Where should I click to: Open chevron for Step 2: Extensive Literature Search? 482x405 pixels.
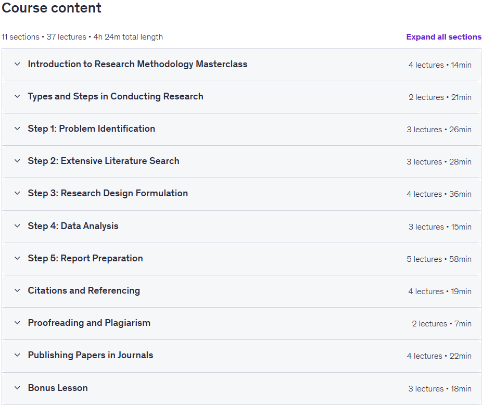pos(18,161)
